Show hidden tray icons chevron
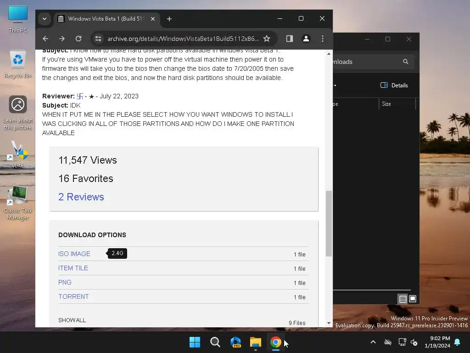 pos(373,342)
